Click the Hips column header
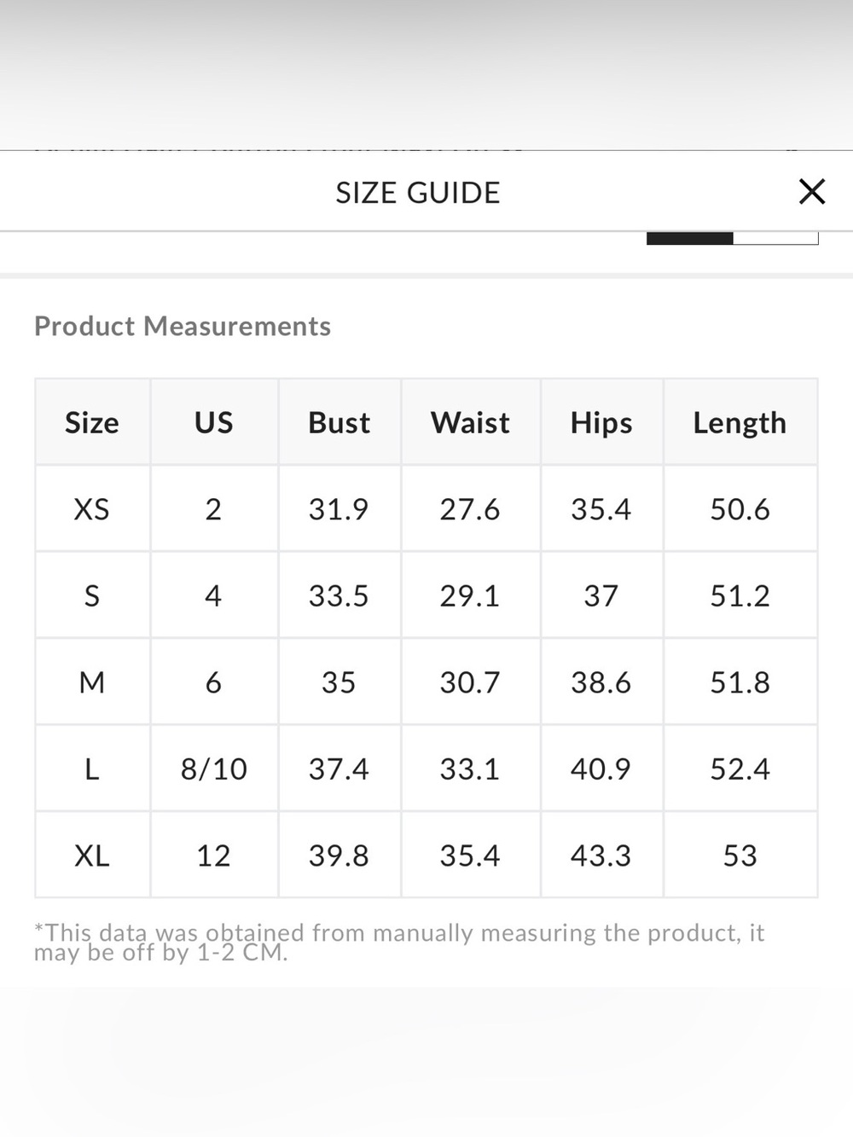The image size is (853, 1137). pos(601,422)
